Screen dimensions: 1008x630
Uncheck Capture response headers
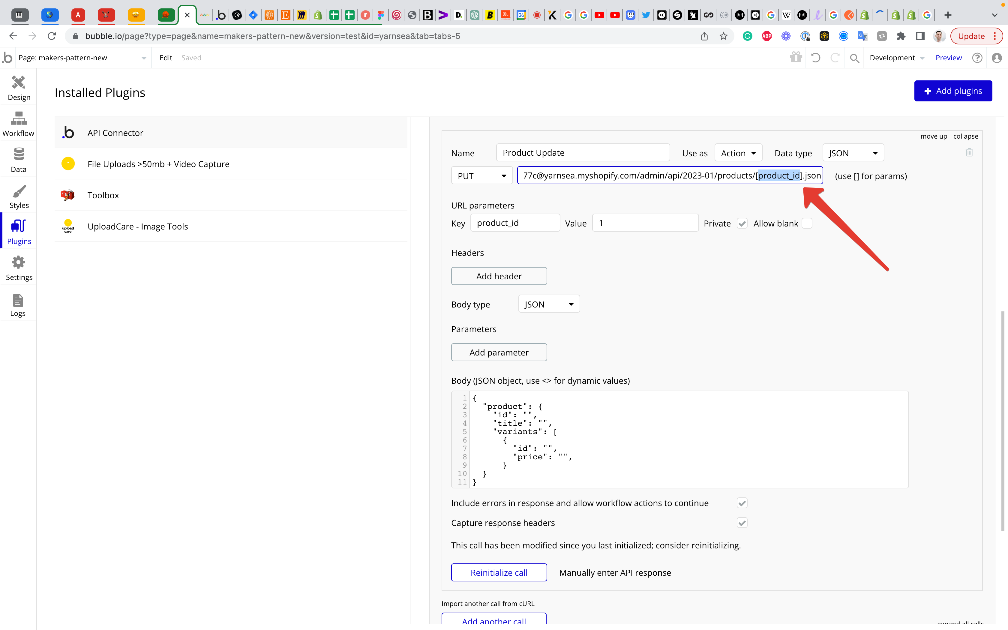click(742, 523)
